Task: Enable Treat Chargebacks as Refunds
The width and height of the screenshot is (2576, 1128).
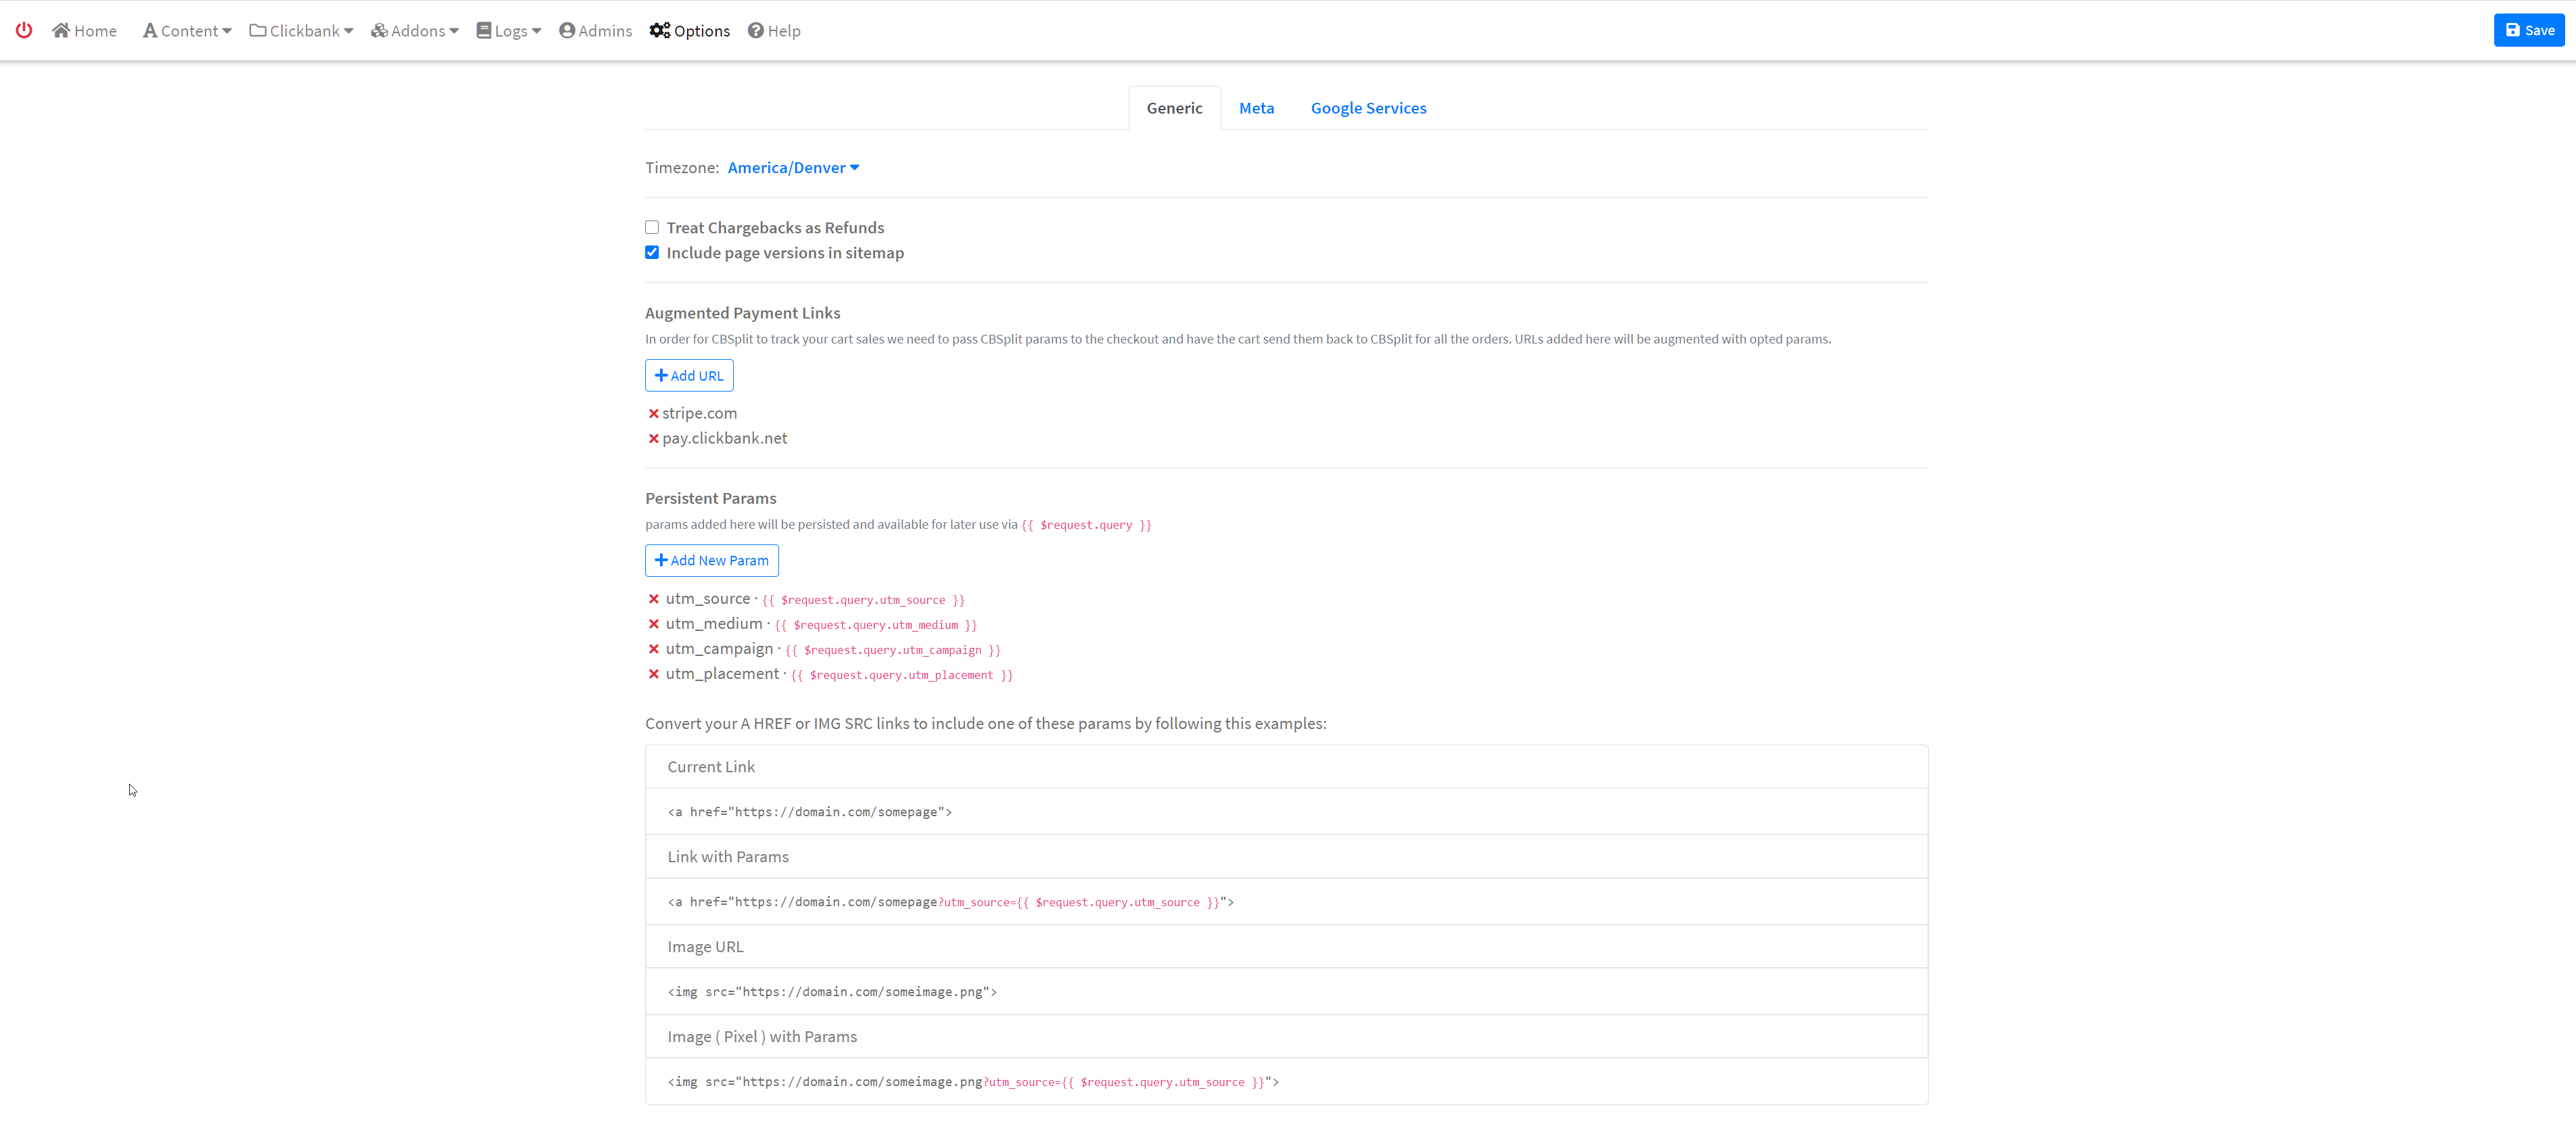Action: click(652, 228)
